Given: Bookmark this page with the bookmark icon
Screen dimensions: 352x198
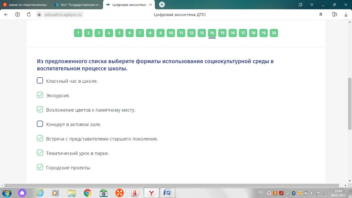Looking at the screenshot, I should click(321, 15).
